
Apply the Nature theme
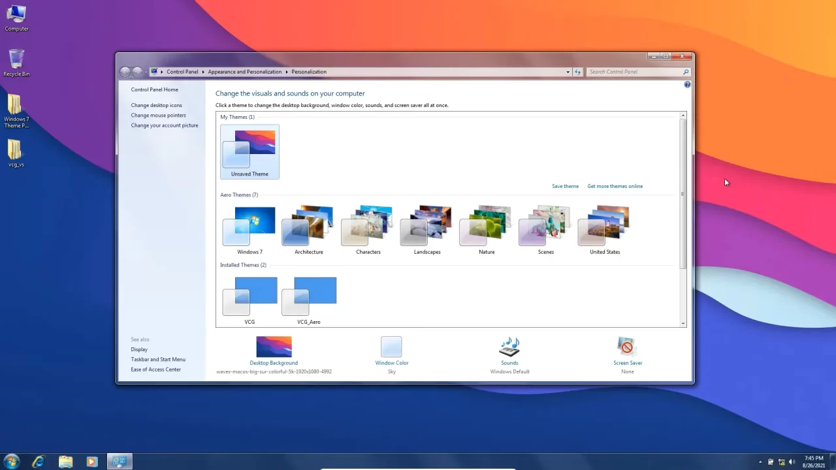point(487,230)
